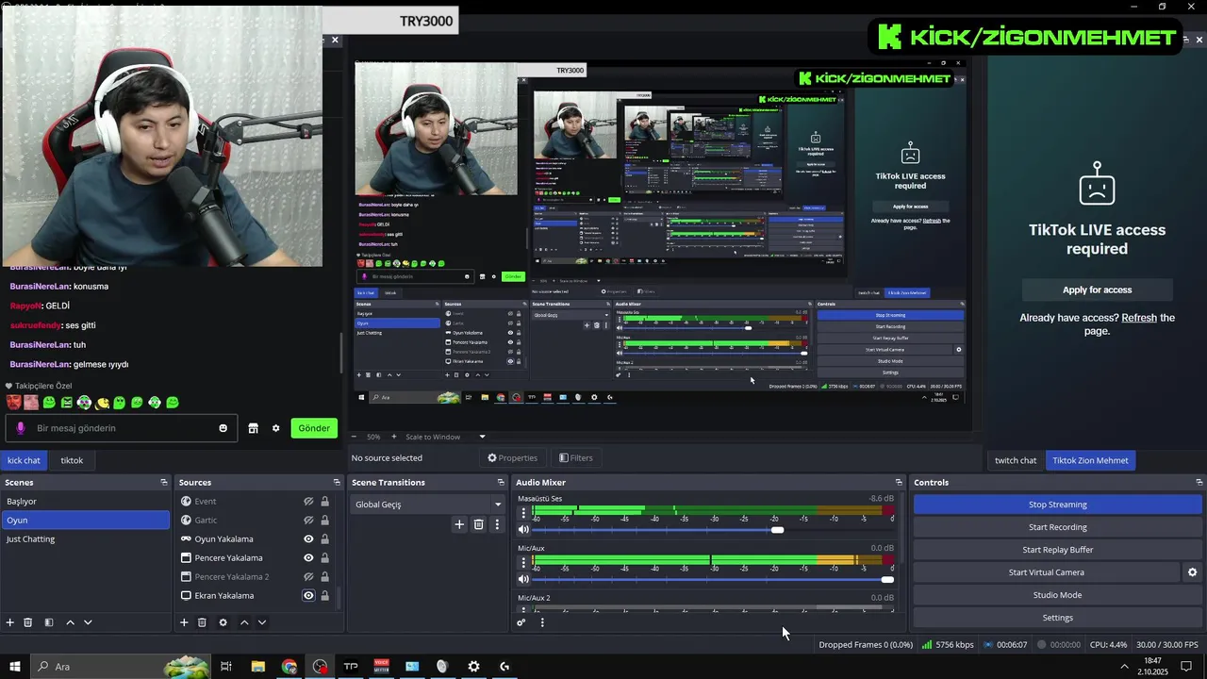Open scene filters icon in Scenes panel
Image resolution: width=1207 pixels, height=679 pixels.
pyautogui.click(x=49, y=622)
